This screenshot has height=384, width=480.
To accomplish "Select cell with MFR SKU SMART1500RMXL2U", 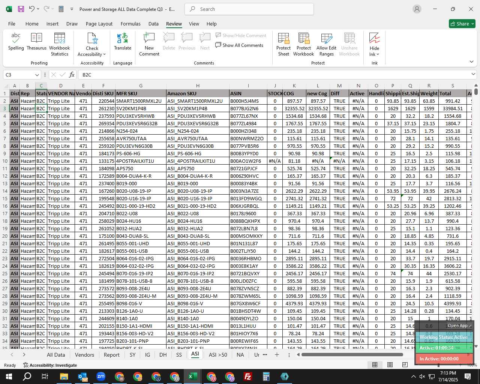I will pos(141,101).
